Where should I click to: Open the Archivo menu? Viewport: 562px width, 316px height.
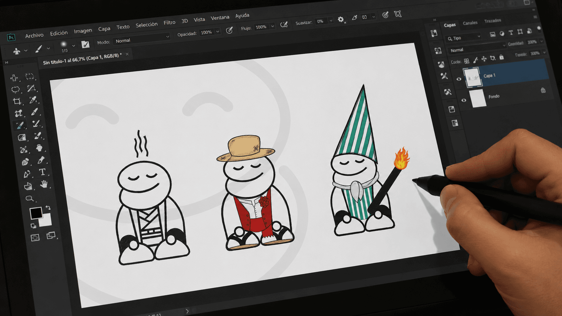[34, 35]
